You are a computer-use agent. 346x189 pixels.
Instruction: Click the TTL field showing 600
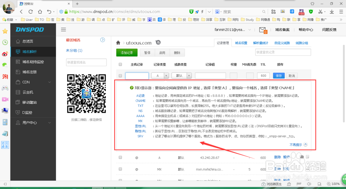click(x=263, y=76)
